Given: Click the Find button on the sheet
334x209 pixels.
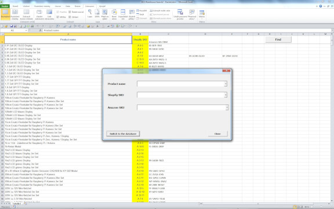Looking at the screenshot, I should pos(278,39).
